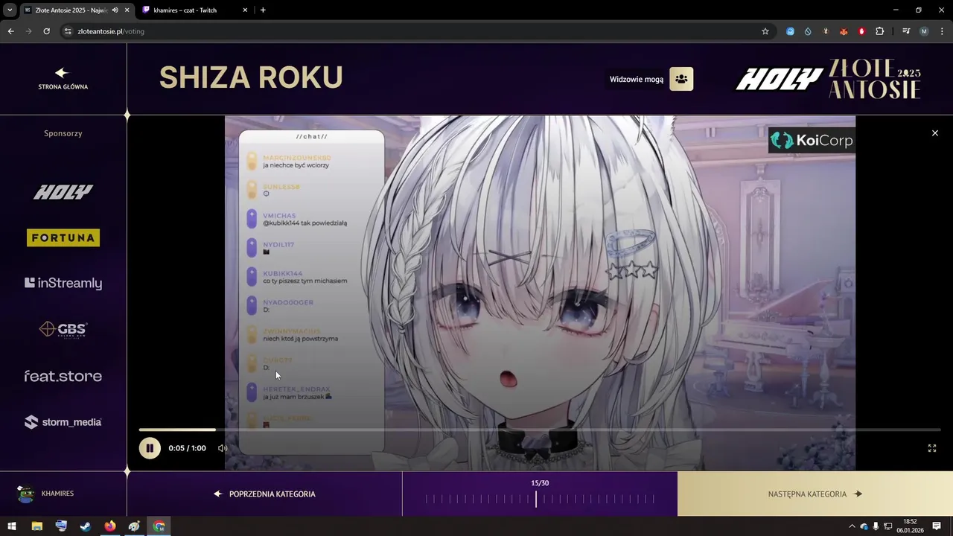Open the feat.store sponsor logo
The width and height of the screenshot is (953, 536).
(63, 376)
